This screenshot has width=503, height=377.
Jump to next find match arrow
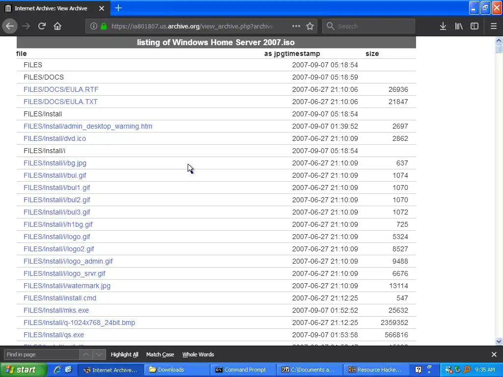click(x=99, y=354)
